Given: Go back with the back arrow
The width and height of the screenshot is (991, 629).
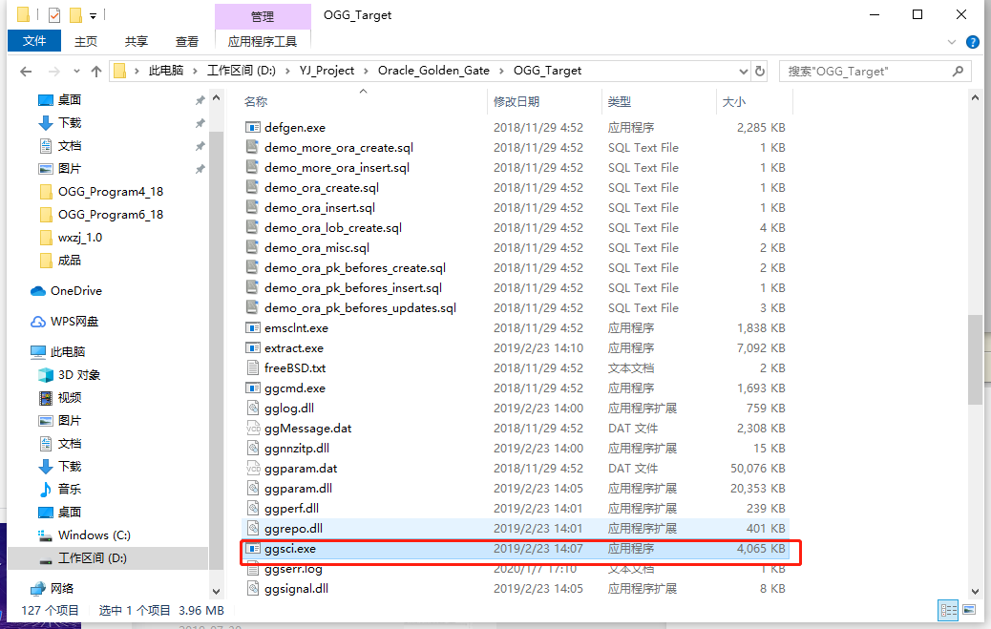Looking at the screenshot, I should (x=25, y=72).
